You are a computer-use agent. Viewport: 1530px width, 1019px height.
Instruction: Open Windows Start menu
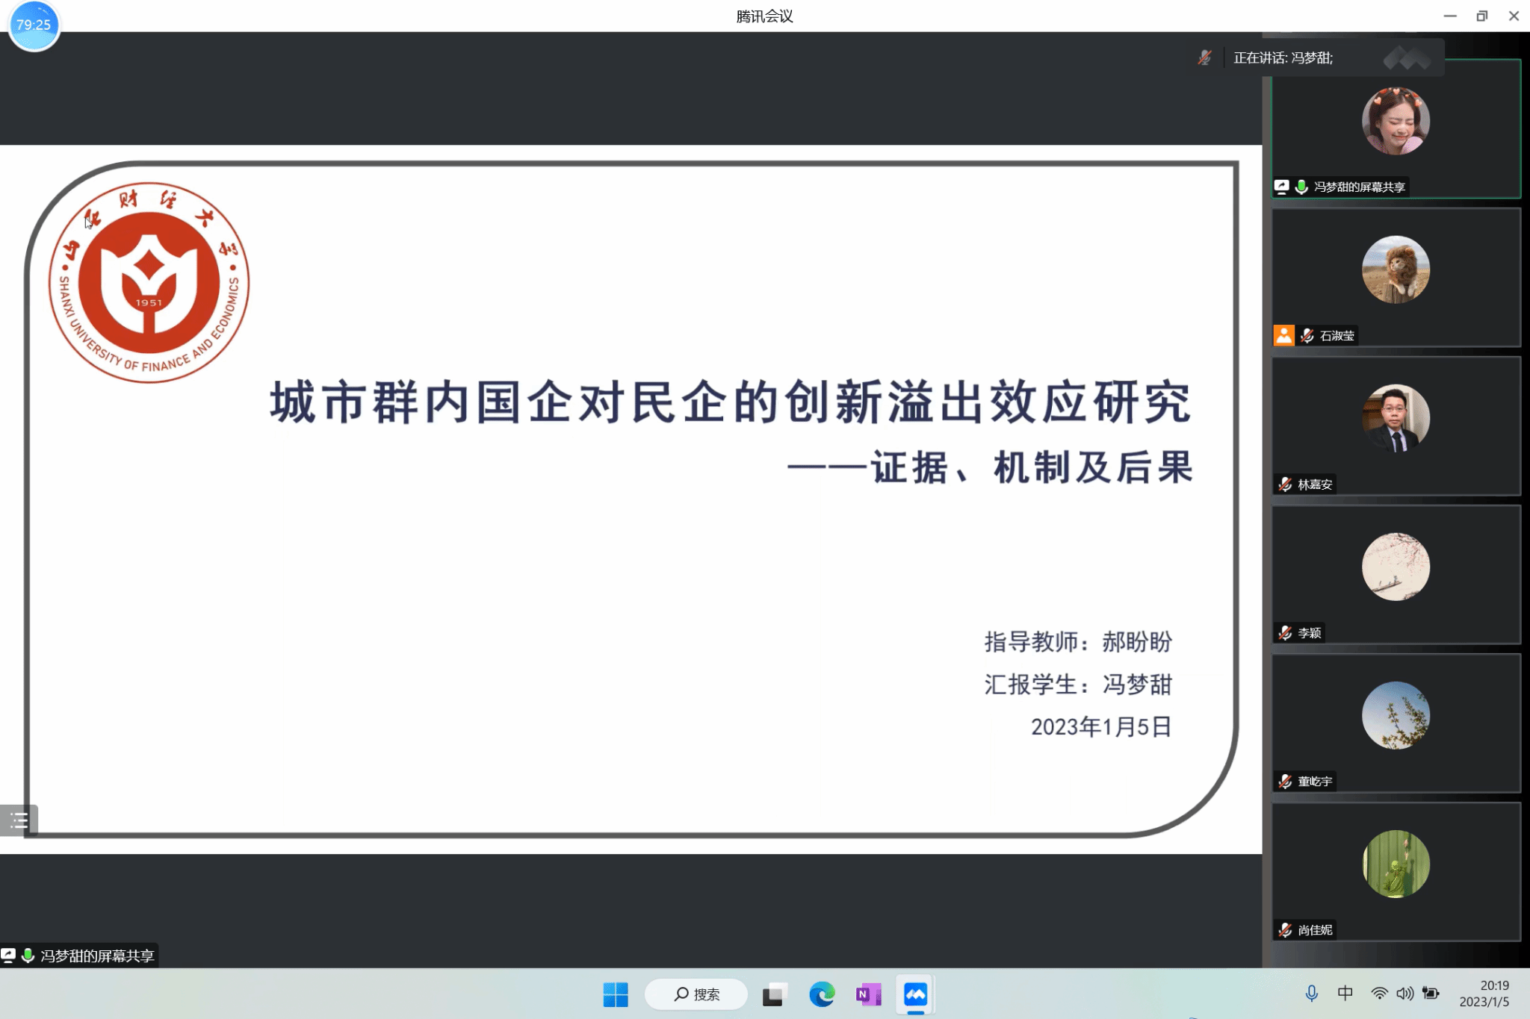coord(616,994)
